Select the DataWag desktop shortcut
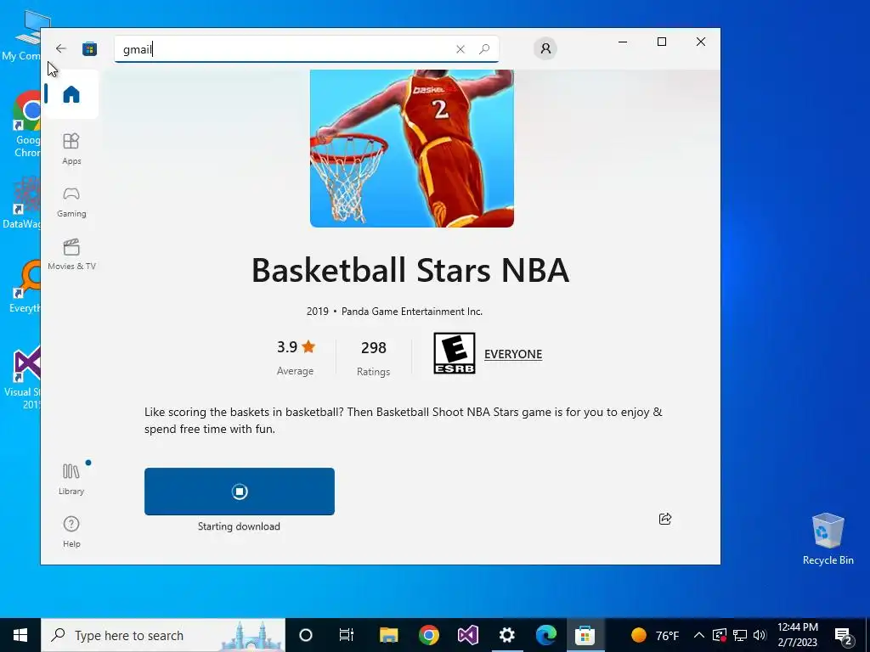 22,203
